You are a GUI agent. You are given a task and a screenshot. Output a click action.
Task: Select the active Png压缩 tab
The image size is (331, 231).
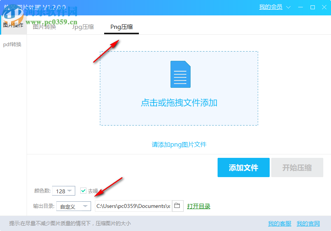pyautogui.click(x=121, y=27)
